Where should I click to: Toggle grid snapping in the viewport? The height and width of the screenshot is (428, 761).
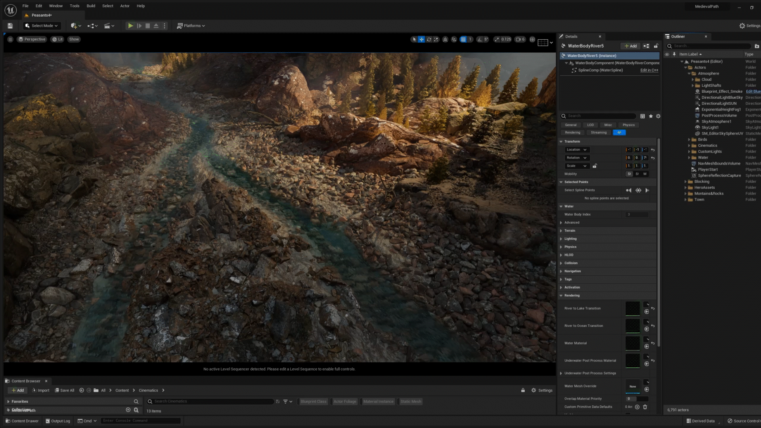pos(463,39)
